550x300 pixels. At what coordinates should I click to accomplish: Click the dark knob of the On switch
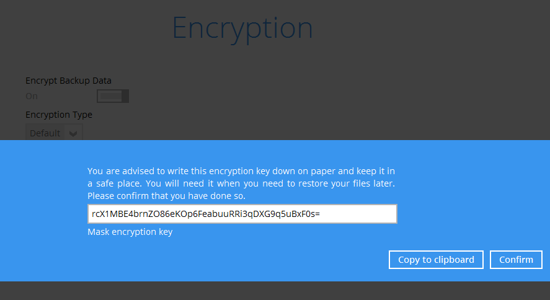(125, 96)
